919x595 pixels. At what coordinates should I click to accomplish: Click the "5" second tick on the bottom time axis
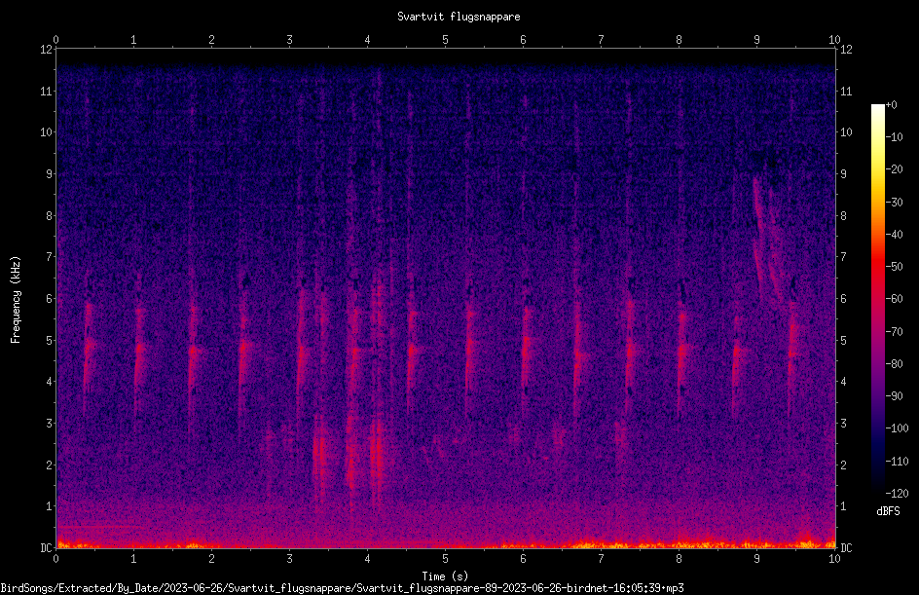446,559
